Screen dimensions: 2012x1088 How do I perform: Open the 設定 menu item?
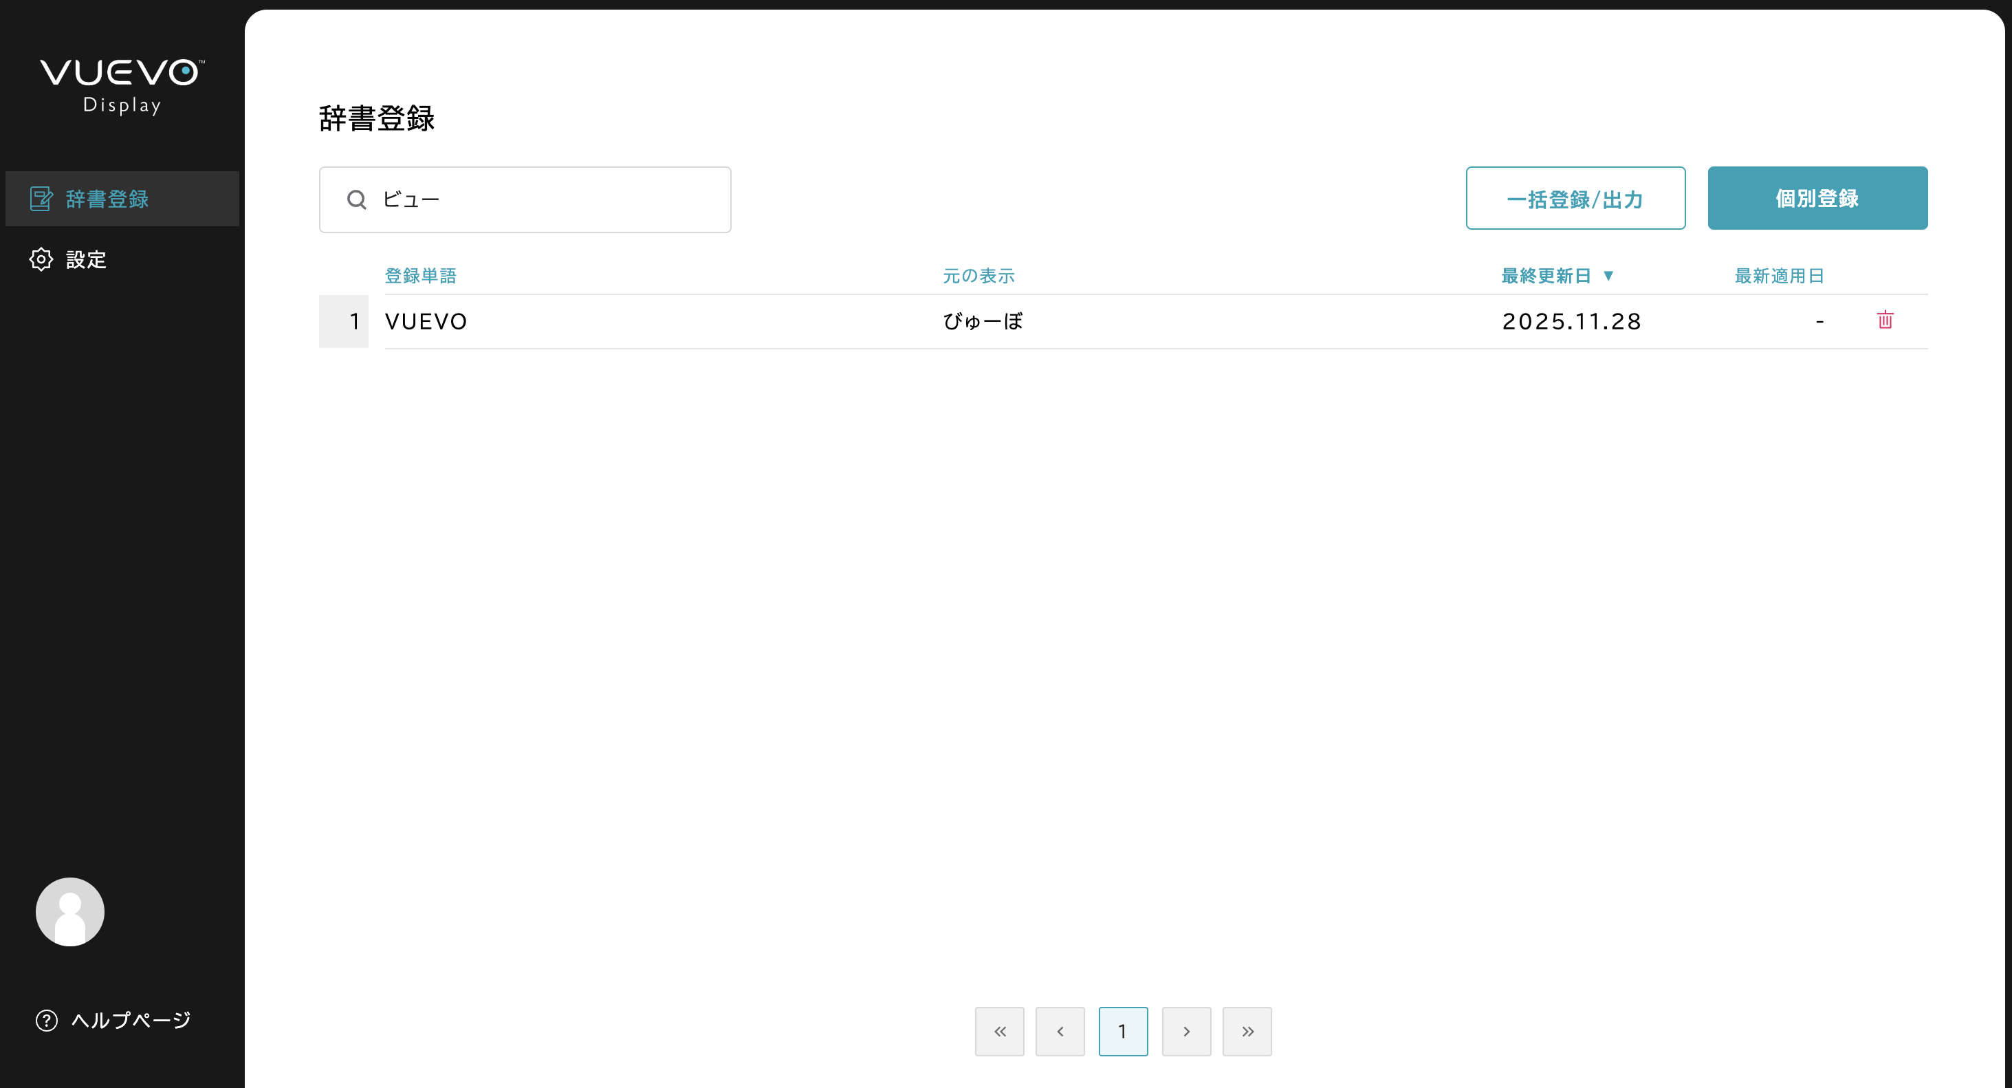[86, 259]
